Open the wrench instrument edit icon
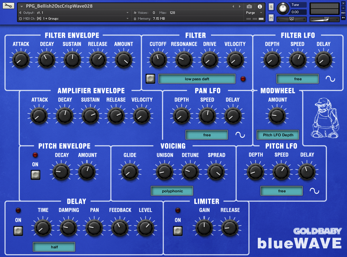 click(x=9, y=6)
